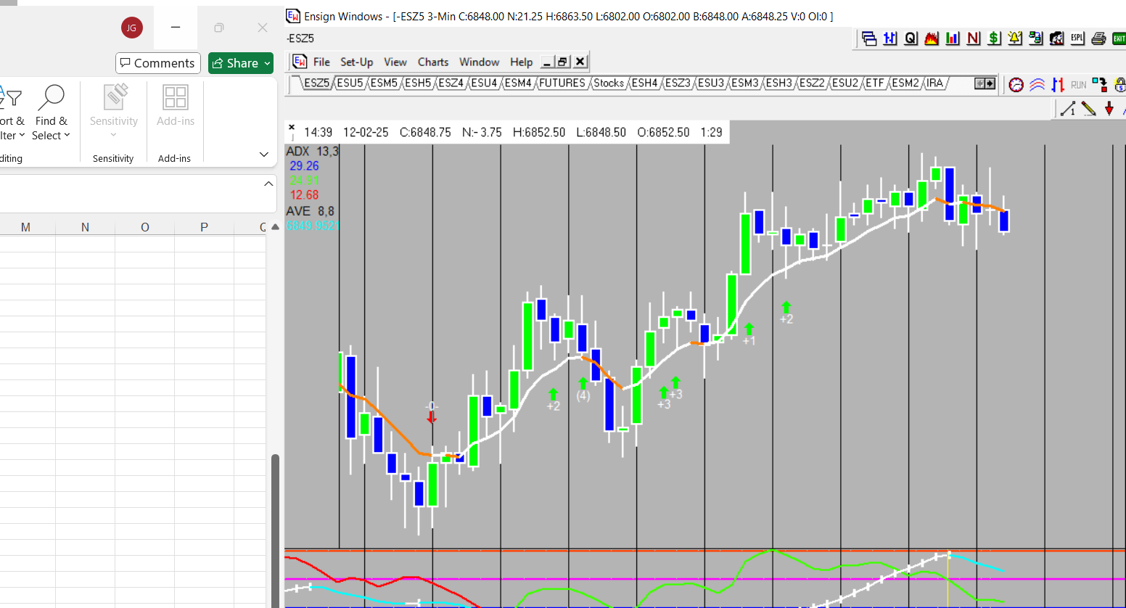The image size is (1126, 608).
Task: Click the flame icon in Ensign toolbar
Action: coord(932,38)
